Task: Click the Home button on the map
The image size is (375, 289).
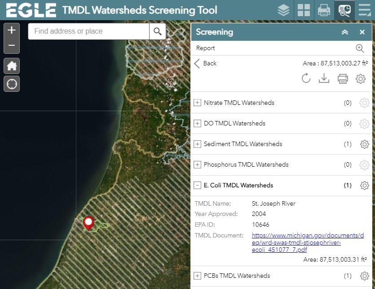Action: [x=11, y=66]
